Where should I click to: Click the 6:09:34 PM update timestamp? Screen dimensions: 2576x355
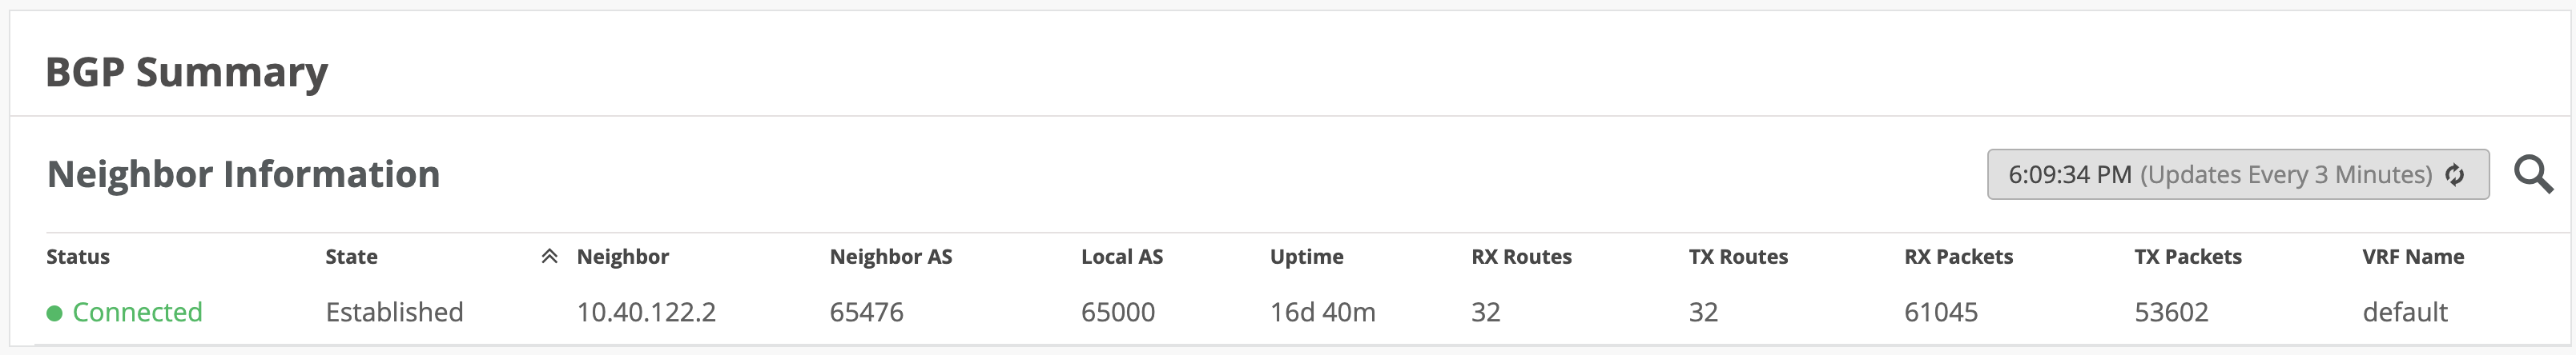click(x=2070, y=176)
